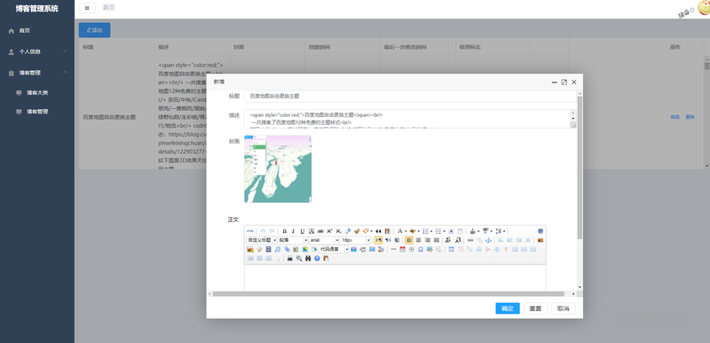Click the 取消 cancel button
Screen dimensions: 710x343
564,308
